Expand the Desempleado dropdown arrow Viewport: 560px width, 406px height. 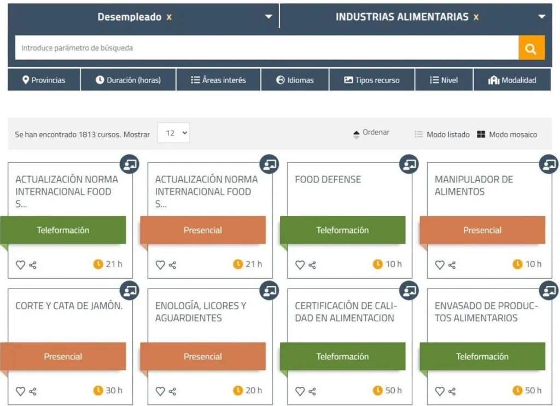coord(269,16)
